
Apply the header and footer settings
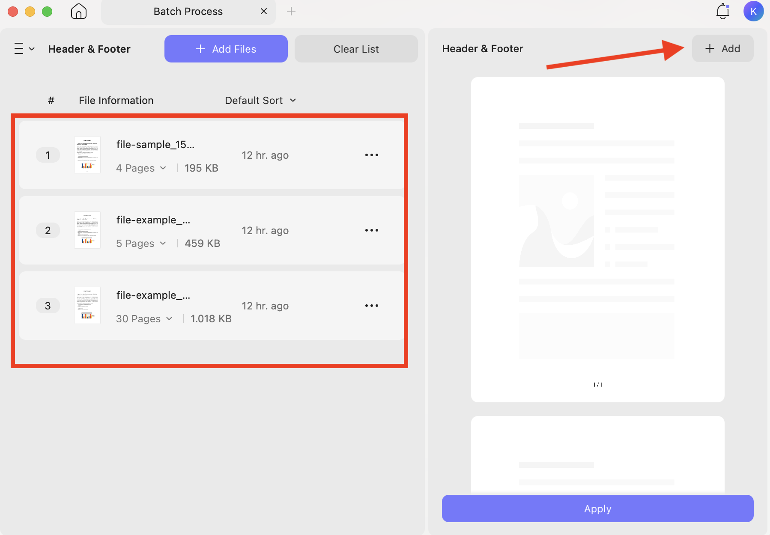click(597, 508)
